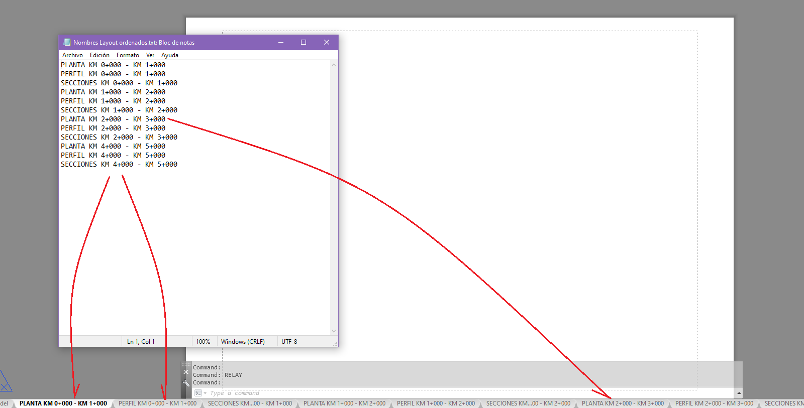Viewport: 804px width, 408px height.
Task: Select PLANTA KM 1+000 - KM 2+000 layout tab
Action: [x=344, y=403]
